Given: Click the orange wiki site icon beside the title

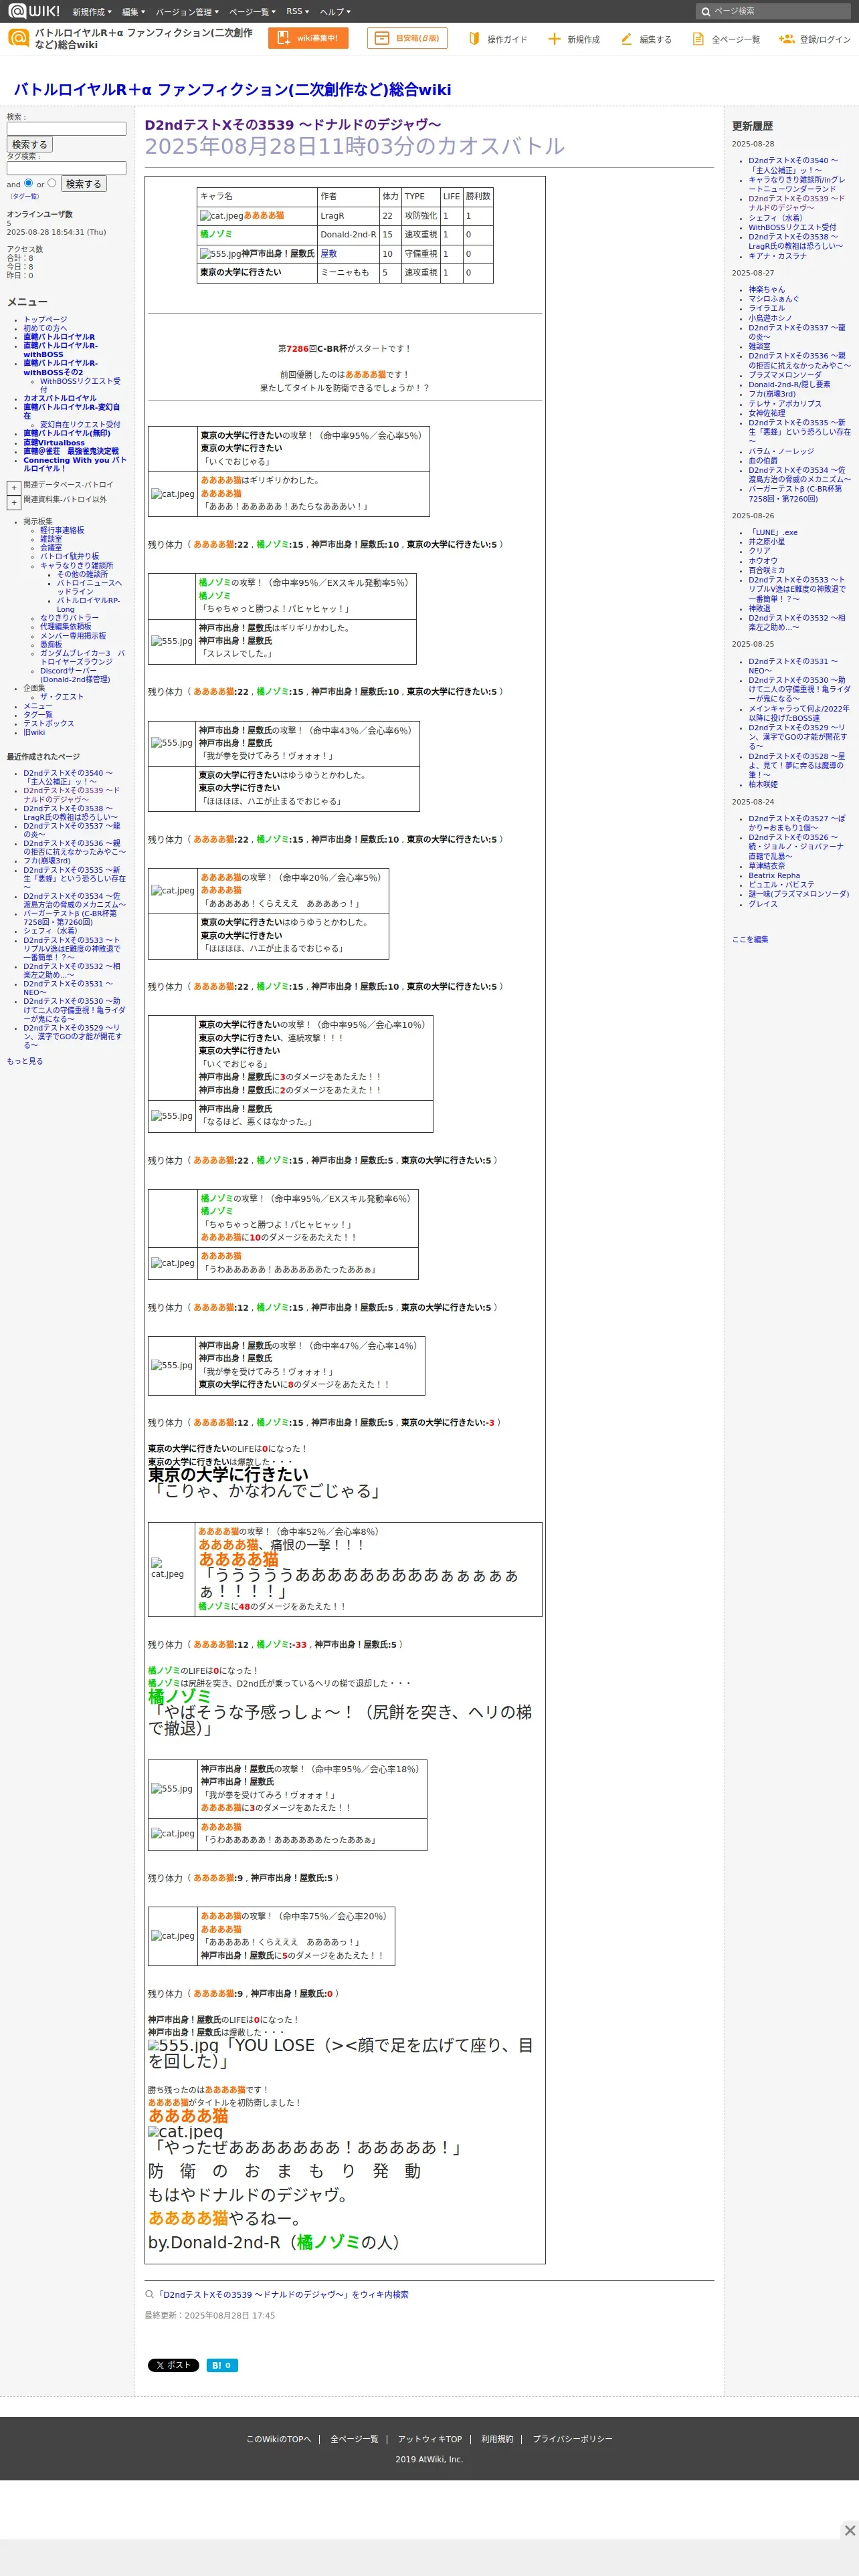Looking at the screenshot, I should point(18,38).
